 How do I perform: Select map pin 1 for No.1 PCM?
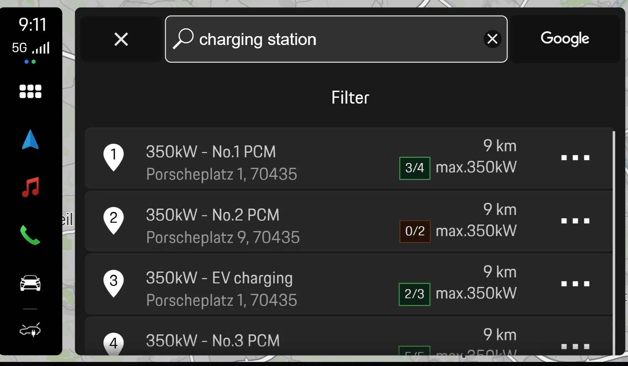pyautogui.click(x=113, y=157)
